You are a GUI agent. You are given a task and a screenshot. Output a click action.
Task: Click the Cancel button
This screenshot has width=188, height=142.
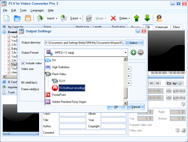(136, 107)
